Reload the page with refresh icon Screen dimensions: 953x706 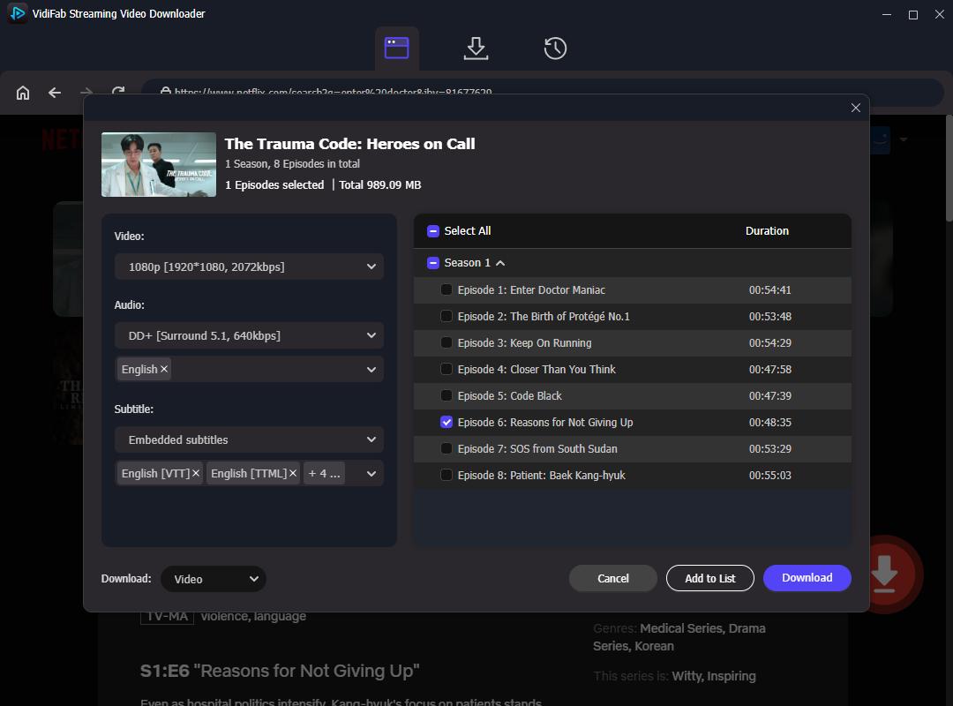pos(118,91)
